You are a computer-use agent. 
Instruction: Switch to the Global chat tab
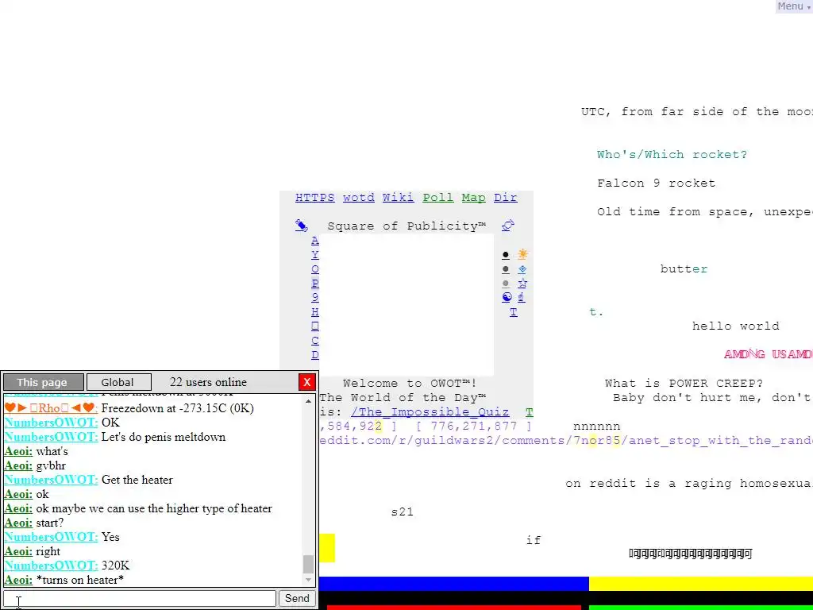click(x=118, y=382)
